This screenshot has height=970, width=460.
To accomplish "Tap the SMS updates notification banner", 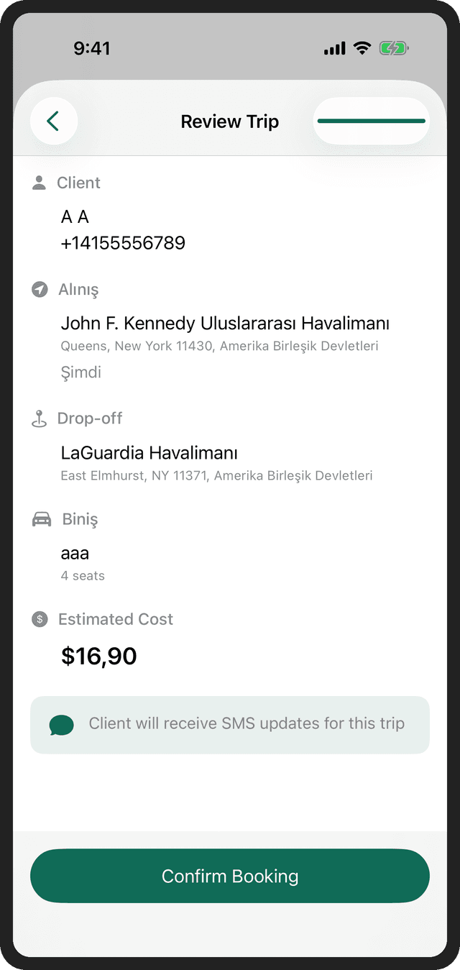I will click(x=230, y=724).
